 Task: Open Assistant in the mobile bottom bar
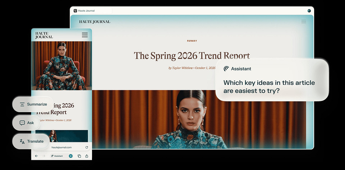point(57,156)
